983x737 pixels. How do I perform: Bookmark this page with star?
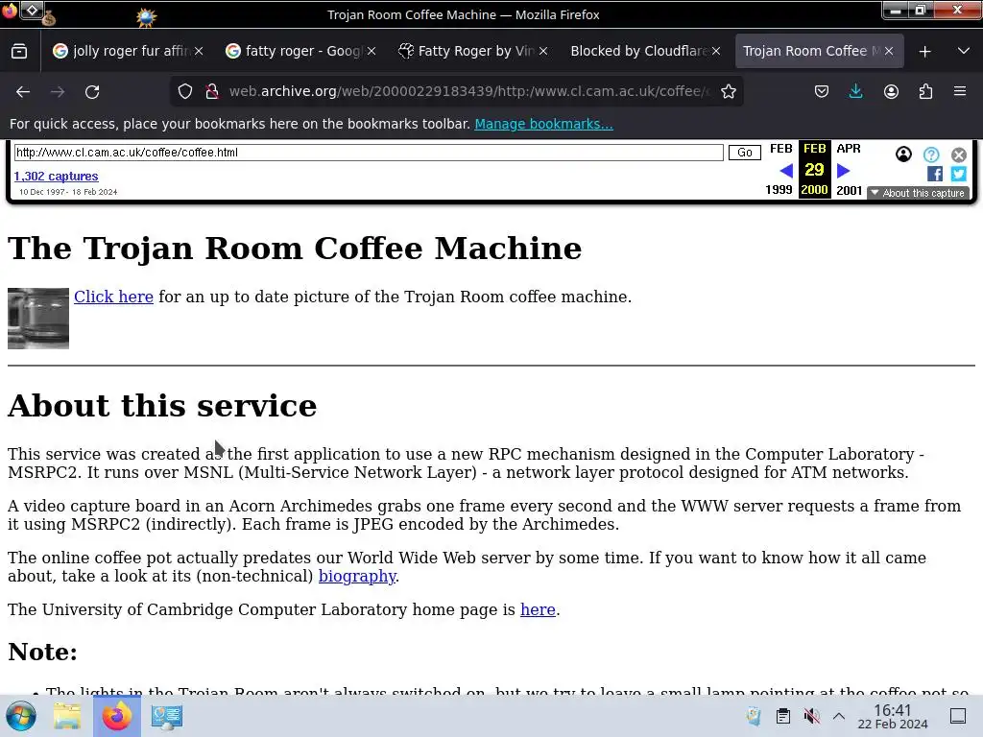click(728, 91)
